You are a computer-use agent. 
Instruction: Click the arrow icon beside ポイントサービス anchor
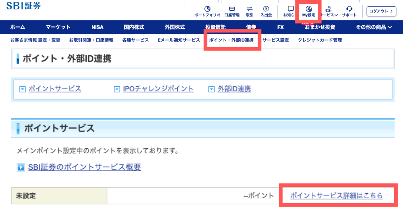pos(23,89)
